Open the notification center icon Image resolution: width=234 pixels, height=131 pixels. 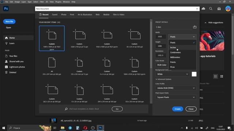[229, 128]
